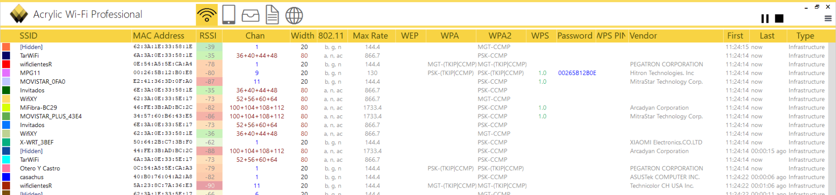Open the stations/devices phone icon
Viewport: 836px width, 195px height.
coord(228,15)
